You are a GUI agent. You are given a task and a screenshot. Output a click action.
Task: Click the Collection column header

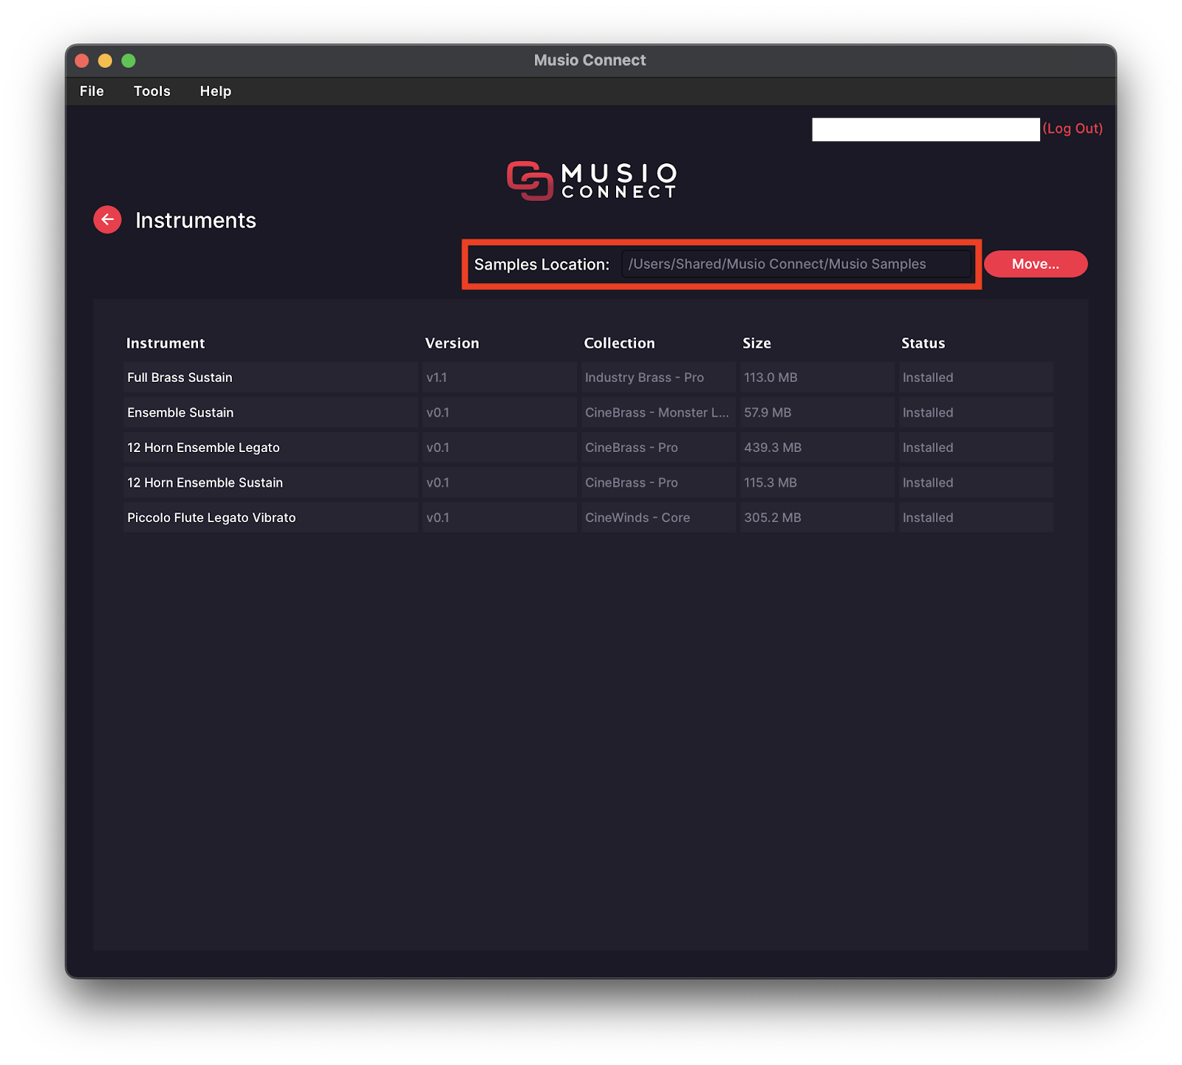619,343
